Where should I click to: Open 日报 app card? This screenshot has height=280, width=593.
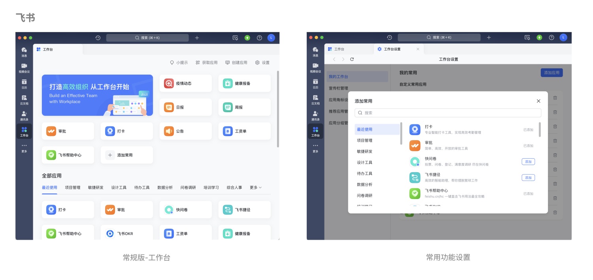click(186, 107)
